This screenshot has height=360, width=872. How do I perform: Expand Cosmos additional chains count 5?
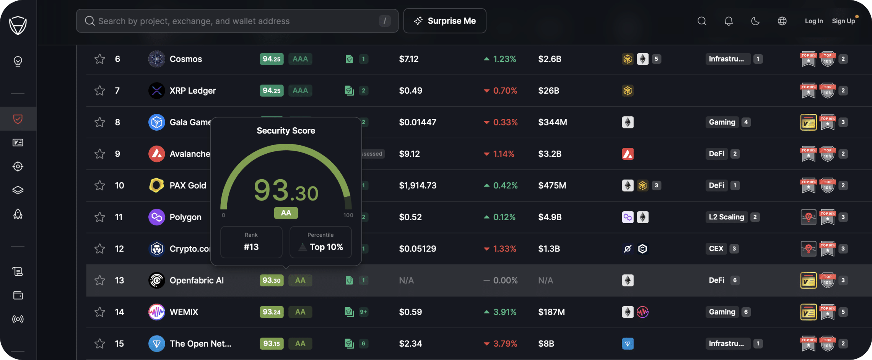pos(656,59)
